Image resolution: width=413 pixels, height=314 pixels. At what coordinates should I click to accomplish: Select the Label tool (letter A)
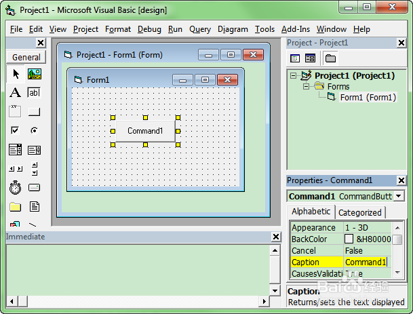pyautogui.click(x=15, y=93)
